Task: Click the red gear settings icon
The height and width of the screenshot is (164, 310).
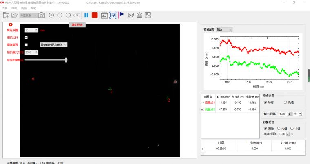Action: pyautogui.click(x=11, y=25)
